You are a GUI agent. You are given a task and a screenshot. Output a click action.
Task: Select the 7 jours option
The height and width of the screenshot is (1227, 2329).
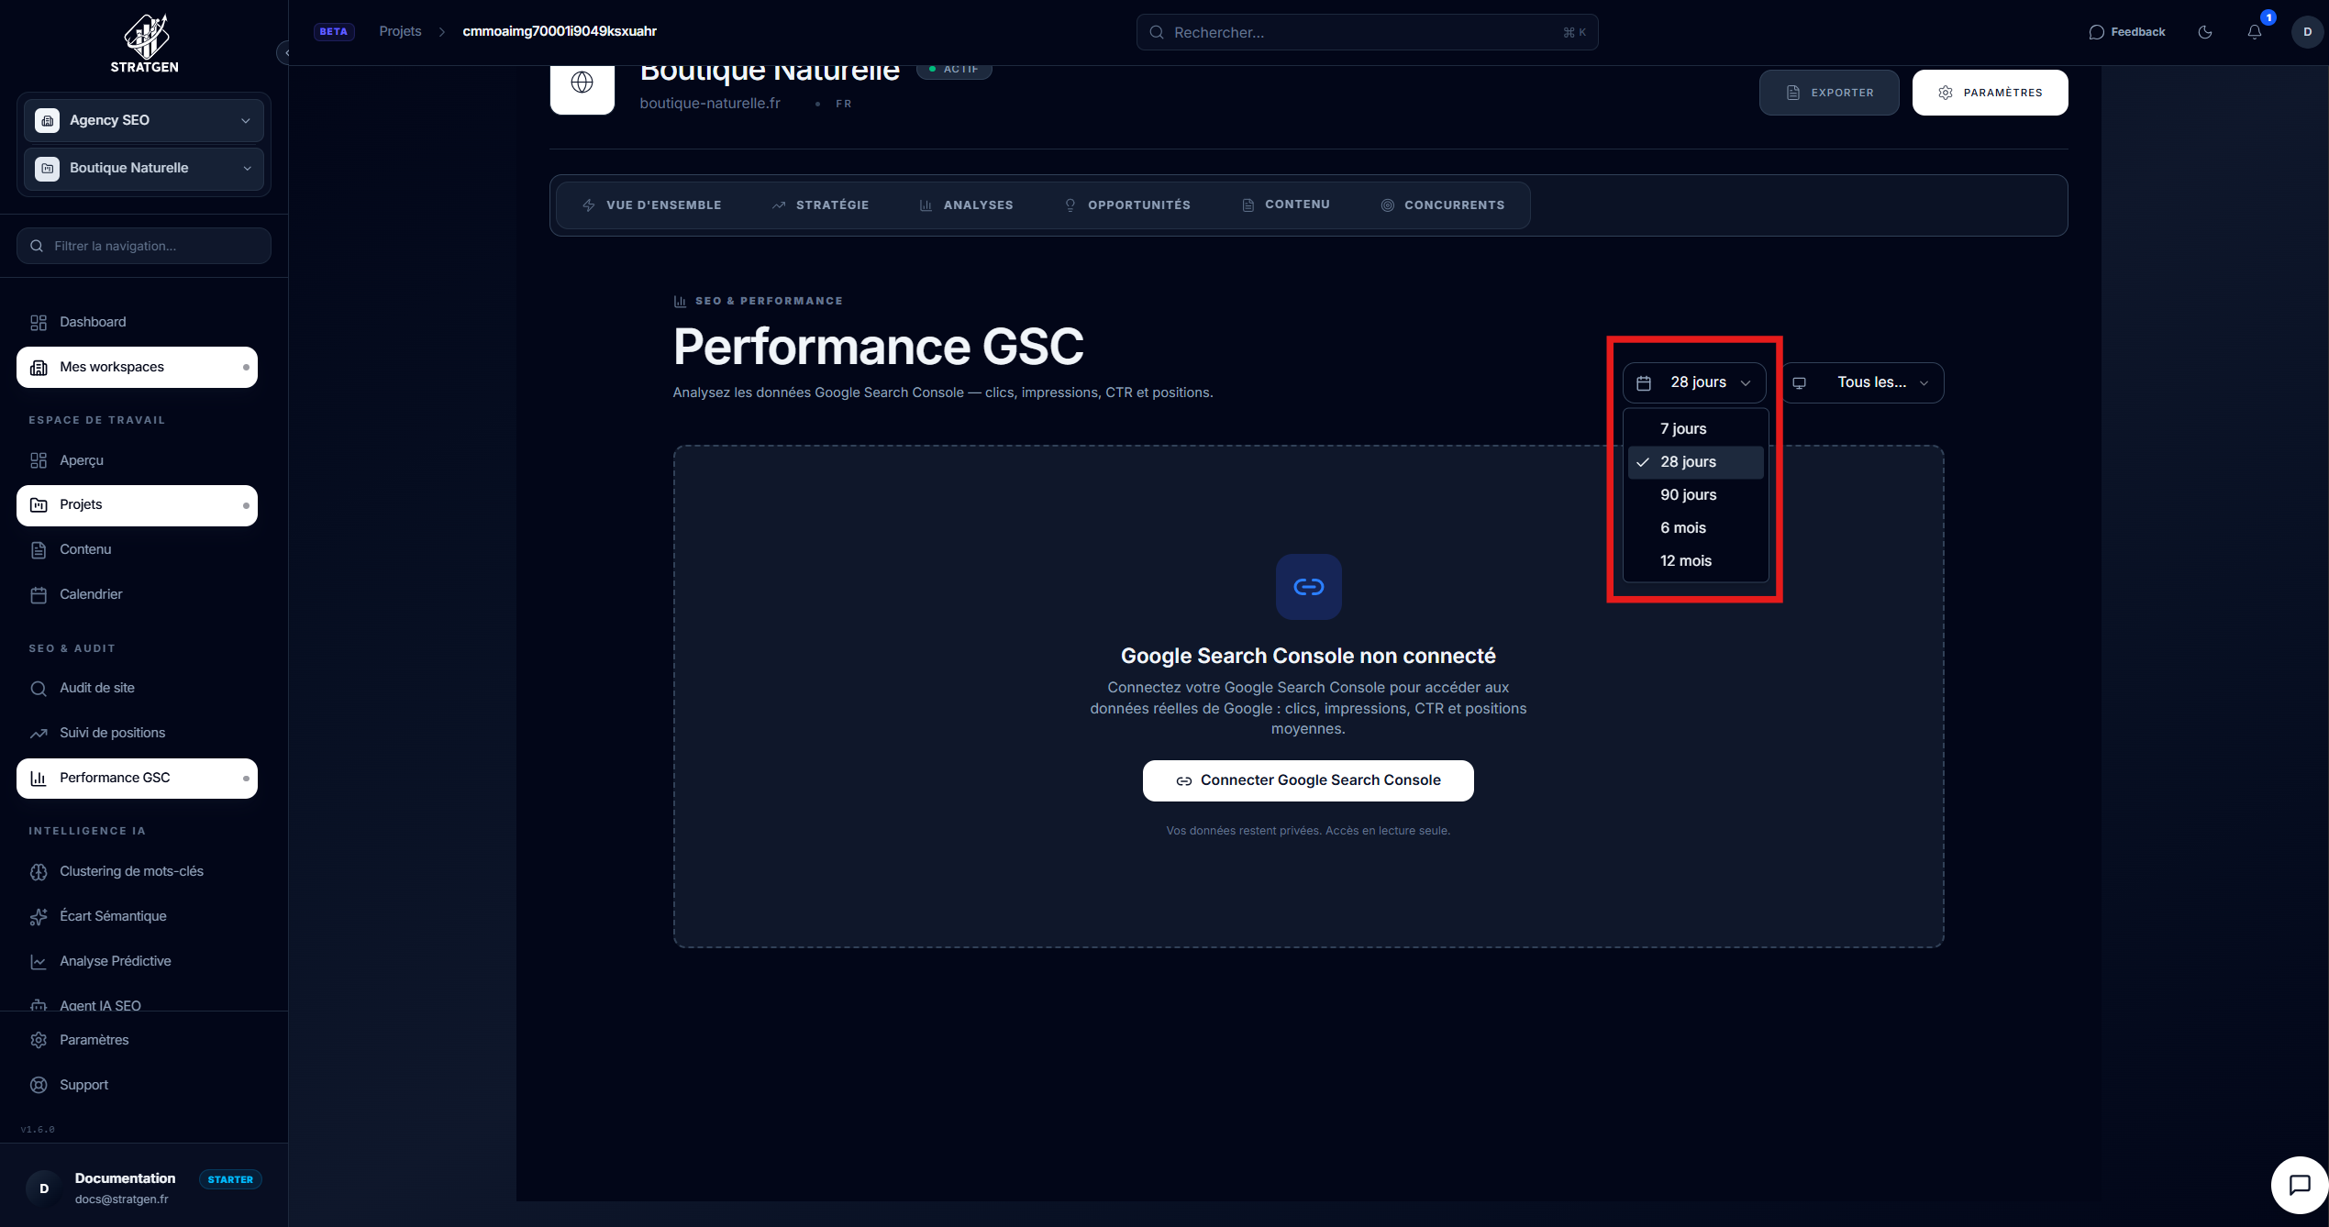point(1682,428)
